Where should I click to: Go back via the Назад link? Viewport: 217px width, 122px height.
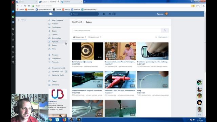pos(22,20)
